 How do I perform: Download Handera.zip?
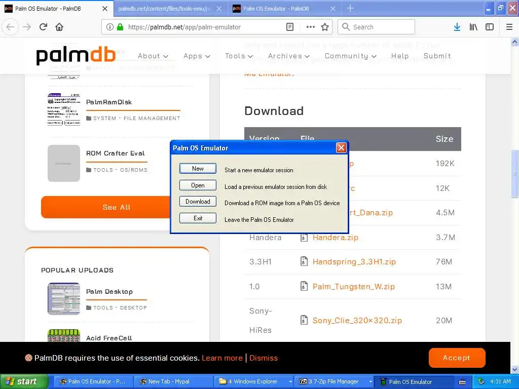[x=336, y=237]
